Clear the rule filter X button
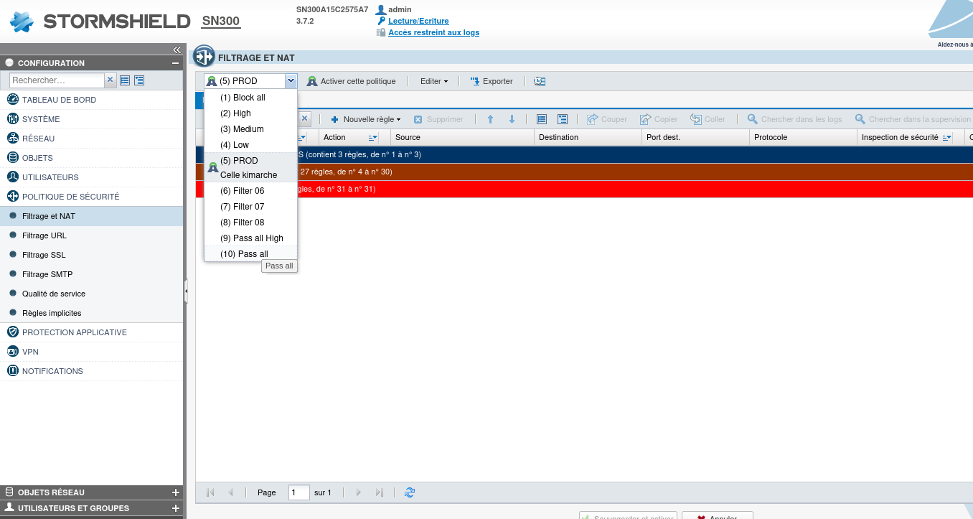 pos(304,119)
